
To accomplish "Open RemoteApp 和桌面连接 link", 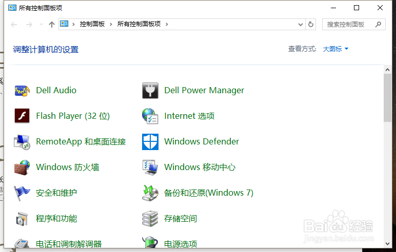I will 81,142.
